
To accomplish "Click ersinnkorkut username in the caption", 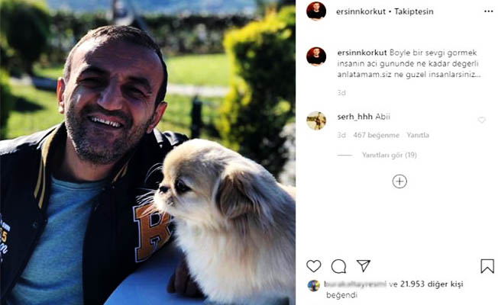I will 362,53.
